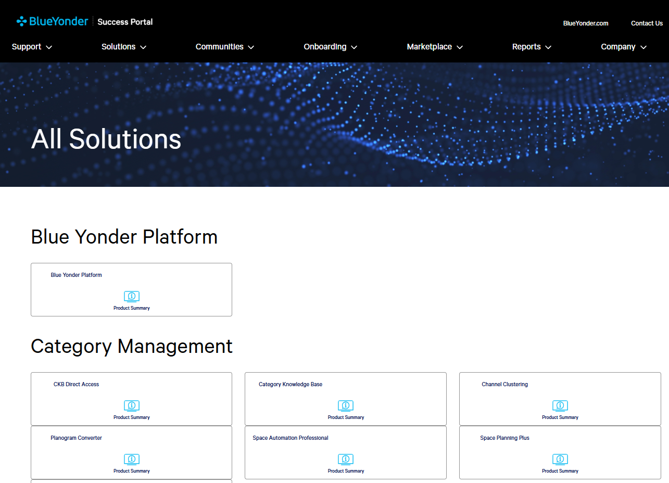Image resolution: width=669 pixels, height=483 pixels.
Task: Open Category Knowledge Base product summary
Action: click(346, 405)
